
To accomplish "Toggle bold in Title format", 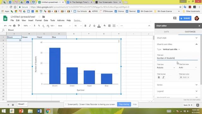I will [x=159, y=77].
